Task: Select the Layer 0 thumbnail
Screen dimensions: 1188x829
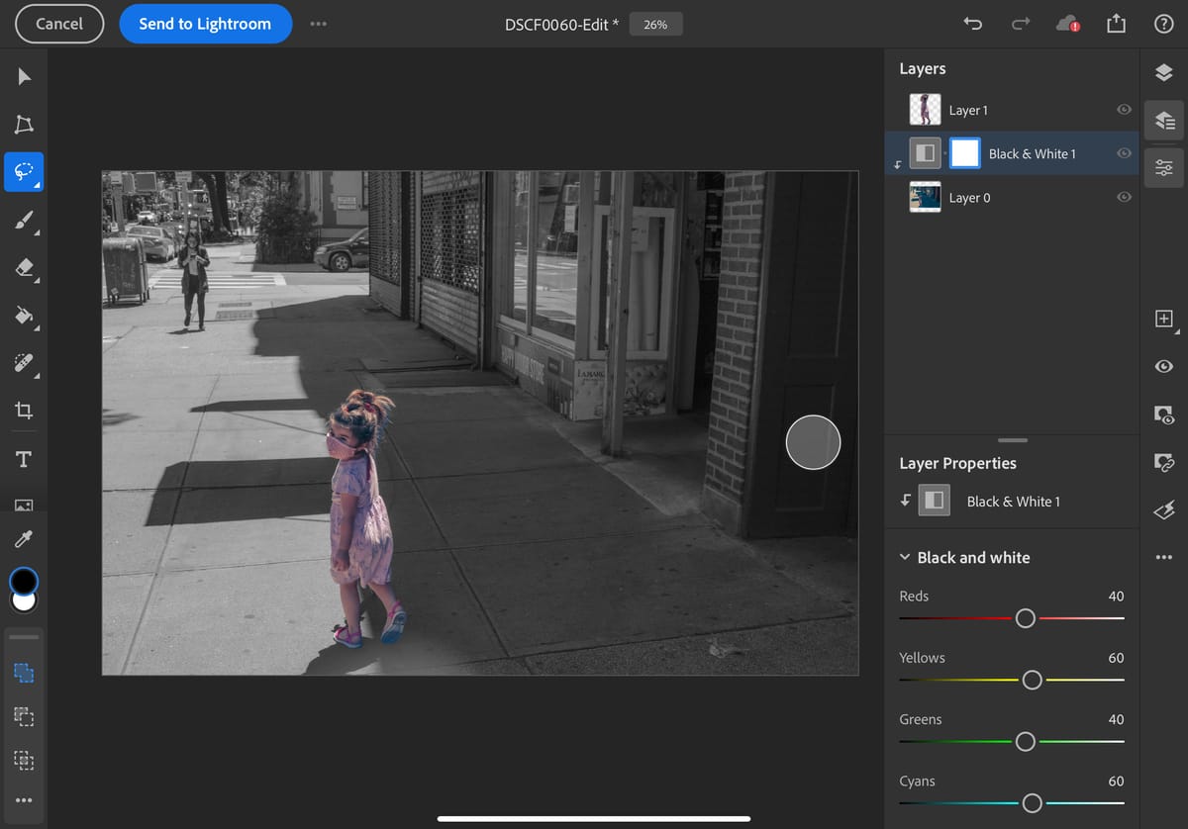Action: (x=925, y=197)
